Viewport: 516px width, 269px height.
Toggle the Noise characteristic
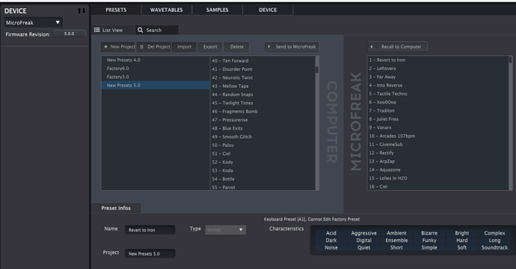[331, 247]
